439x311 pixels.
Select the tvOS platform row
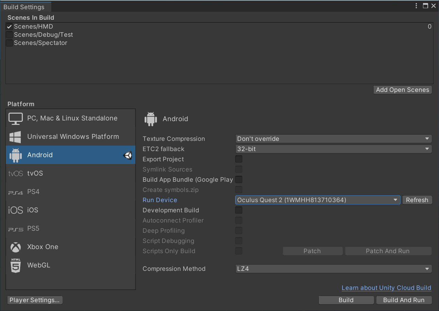coord(71,174)
